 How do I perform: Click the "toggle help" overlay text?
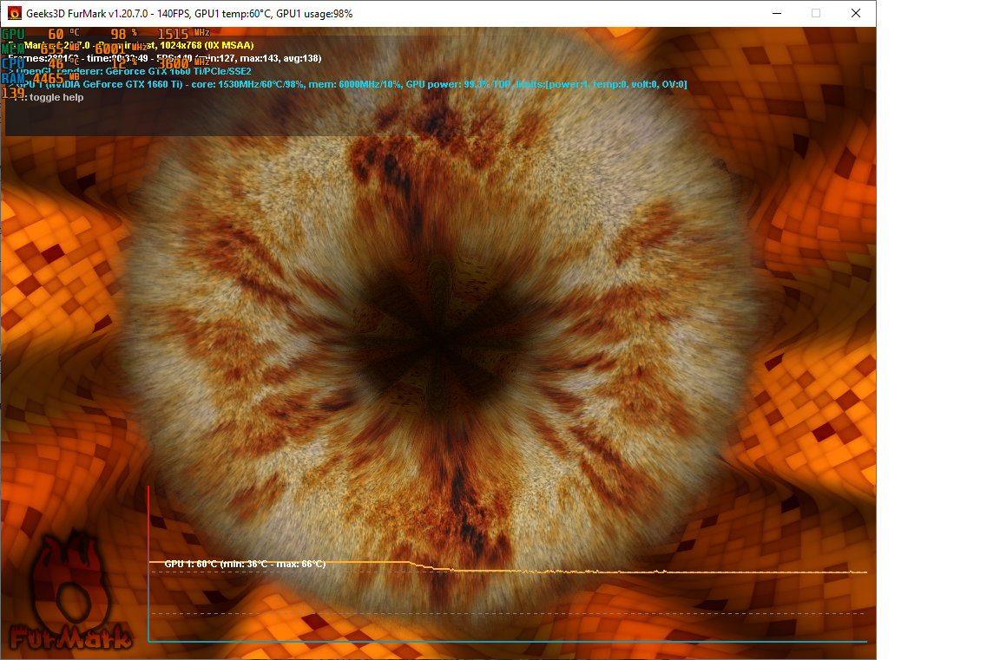pyautogui.click(x=56, y=97)
